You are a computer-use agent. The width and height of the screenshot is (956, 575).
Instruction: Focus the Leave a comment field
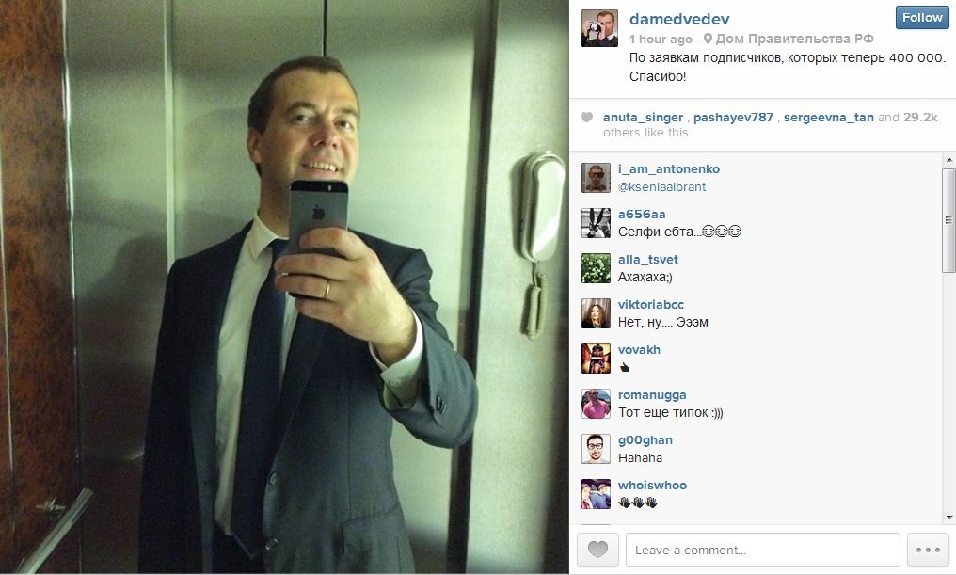click(763, 550)
